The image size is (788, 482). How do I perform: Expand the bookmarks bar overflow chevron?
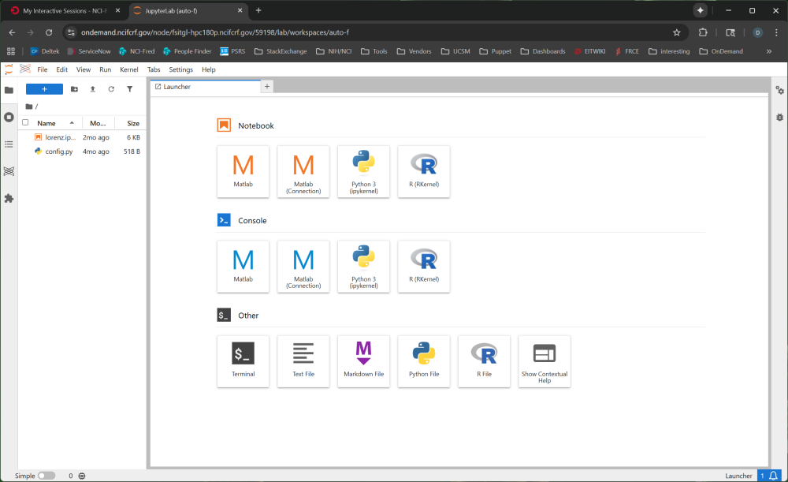point(769,51)
